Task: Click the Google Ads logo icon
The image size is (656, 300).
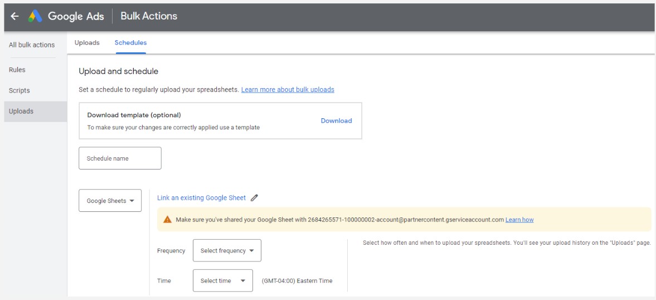Action: (35, 16)
